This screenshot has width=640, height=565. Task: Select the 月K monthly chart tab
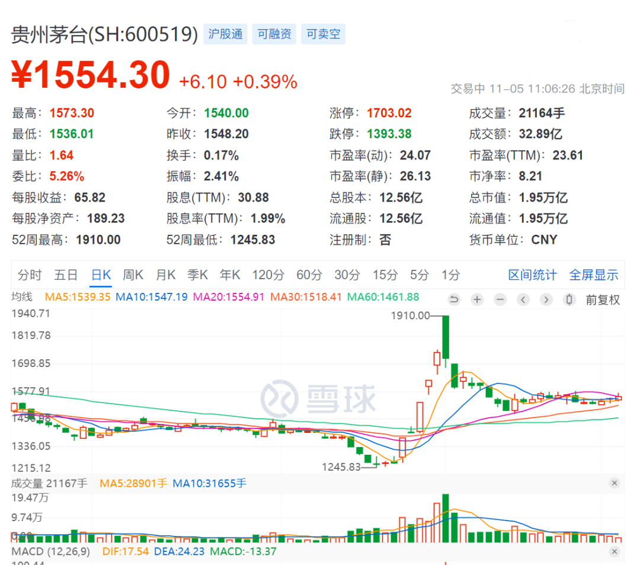click(165, 275)
